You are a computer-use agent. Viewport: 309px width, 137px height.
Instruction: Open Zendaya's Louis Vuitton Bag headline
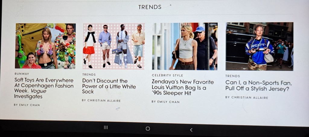tap(183, 87)
